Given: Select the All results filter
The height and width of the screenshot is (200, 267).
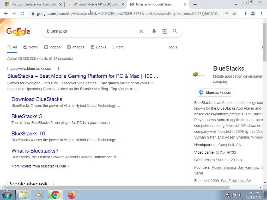Looking at the screenshot, I should pyautogui.click(x=12, y=47).
